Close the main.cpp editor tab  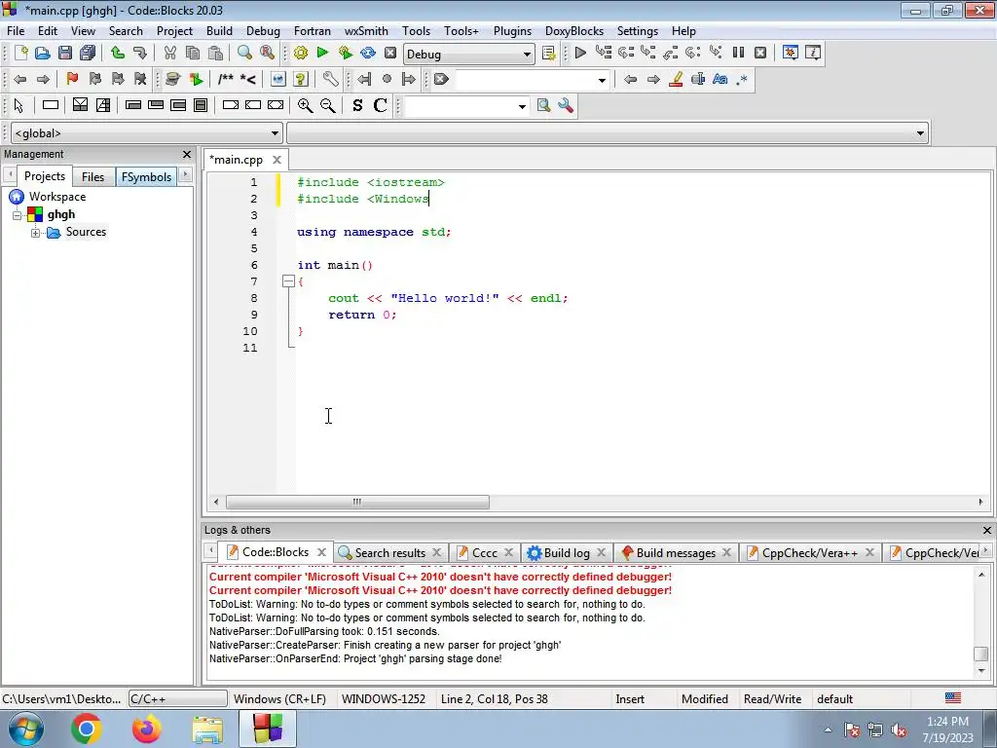[277, 160]
